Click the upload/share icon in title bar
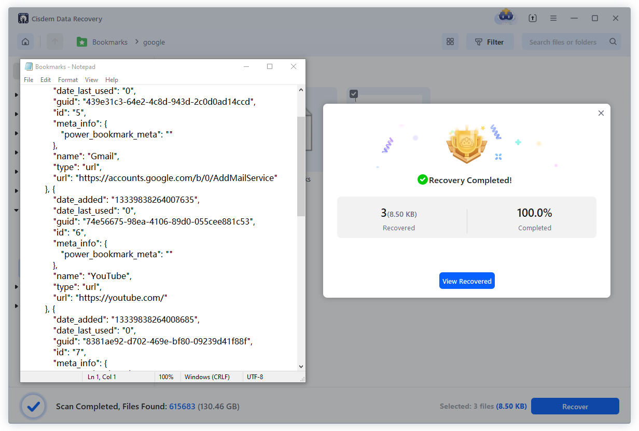Image resolution: width=639 pixels, height=431 pixels. (533, 18)
